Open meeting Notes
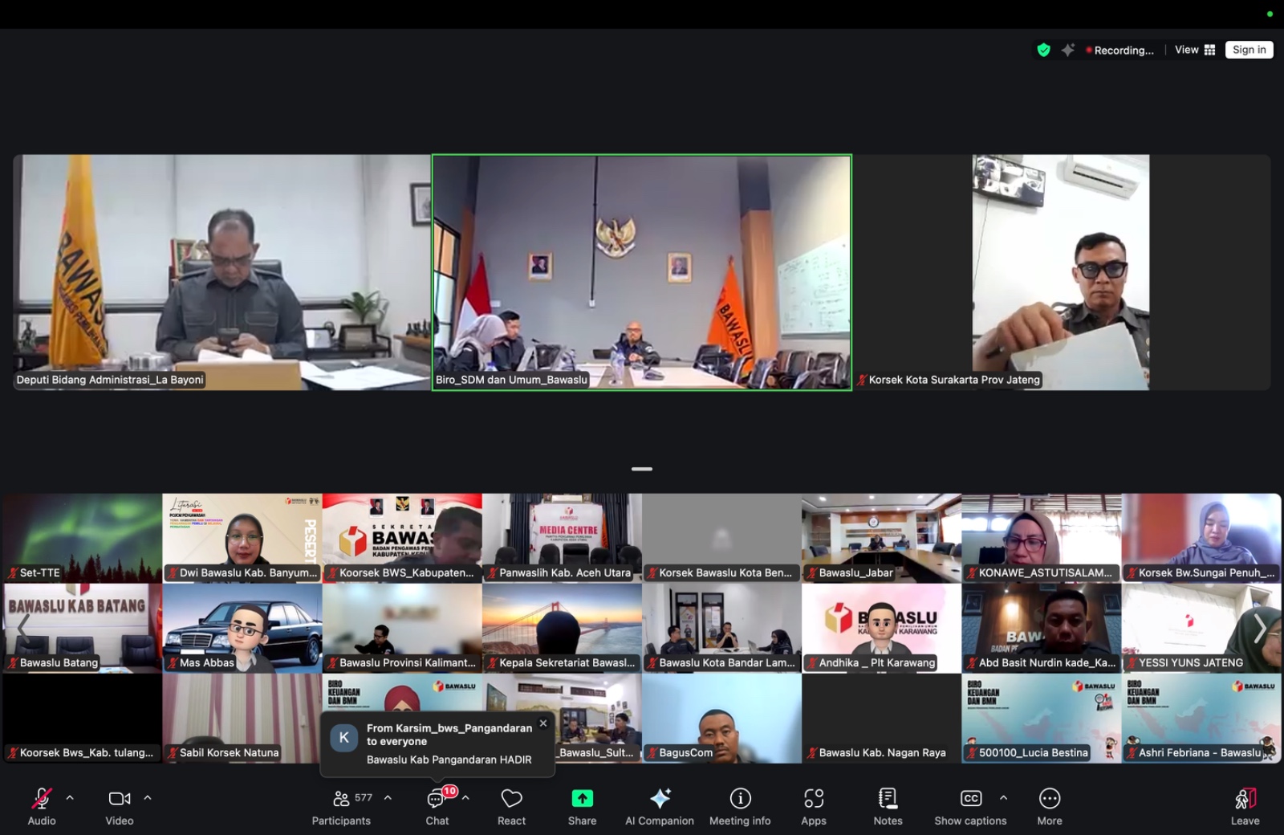The height and width of the screenshot is (835, 1284). 888,806
